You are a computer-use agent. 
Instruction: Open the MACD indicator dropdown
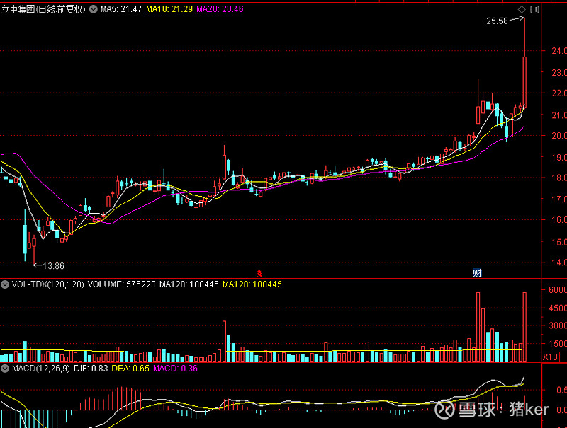click(x=5, y=369)
